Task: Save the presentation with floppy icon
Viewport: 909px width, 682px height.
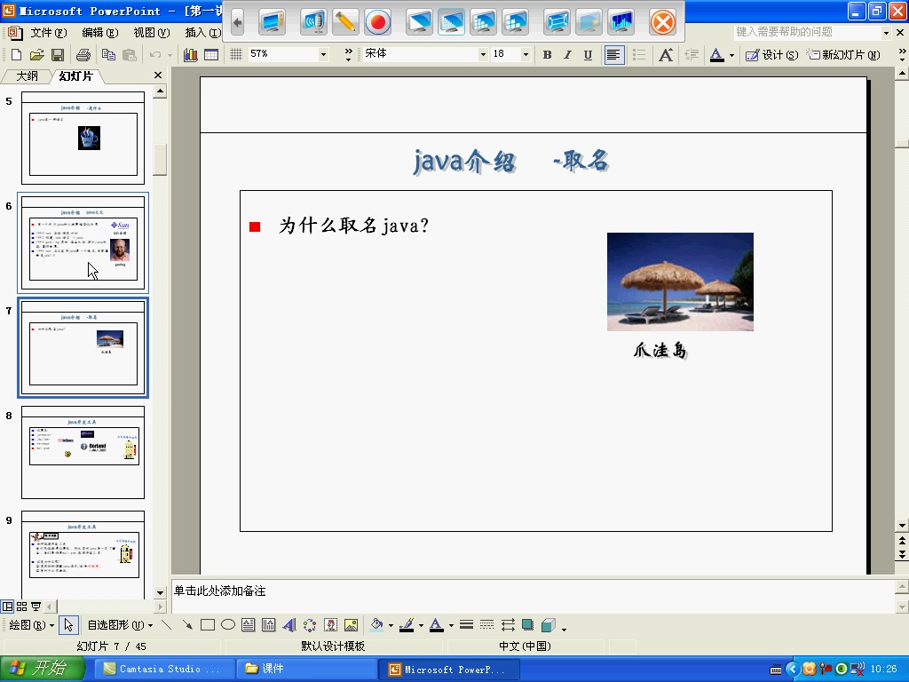Action: (x=58, y=55)
